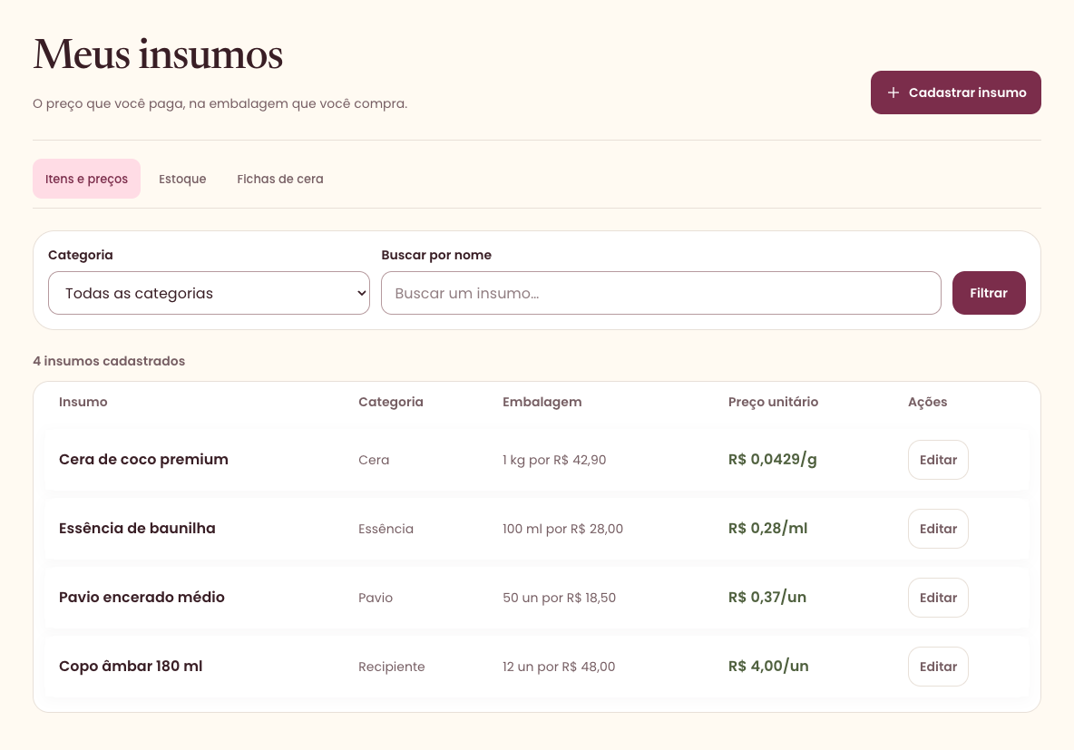Select Copo âmbar 180 ml name
1074x750 pixels.
[x=131, y=667]
